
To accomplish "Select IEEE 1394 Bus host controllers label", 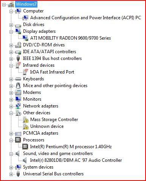I will point(52,58).
